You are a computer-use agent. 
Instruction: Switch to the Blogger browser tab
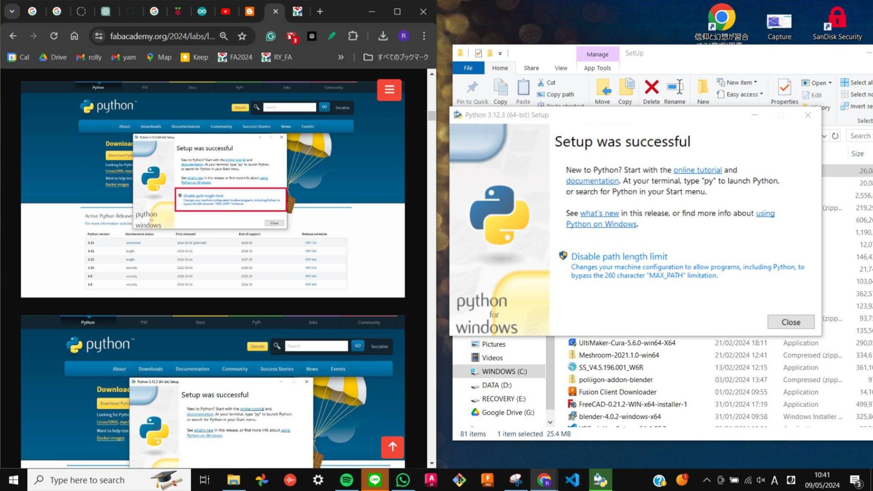250,11
